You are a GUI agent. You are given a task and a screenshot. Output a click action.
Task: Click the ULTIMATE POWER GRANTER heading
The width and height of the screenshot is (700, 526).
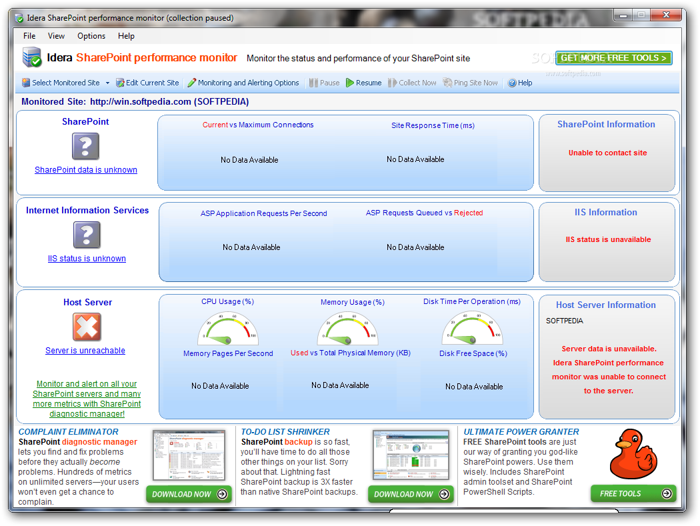521,432
